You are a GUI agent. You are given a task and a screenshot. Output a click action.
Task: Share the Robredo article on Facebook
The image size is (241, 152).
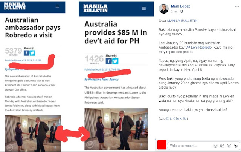pyautogui.click(x=26, y=53)
